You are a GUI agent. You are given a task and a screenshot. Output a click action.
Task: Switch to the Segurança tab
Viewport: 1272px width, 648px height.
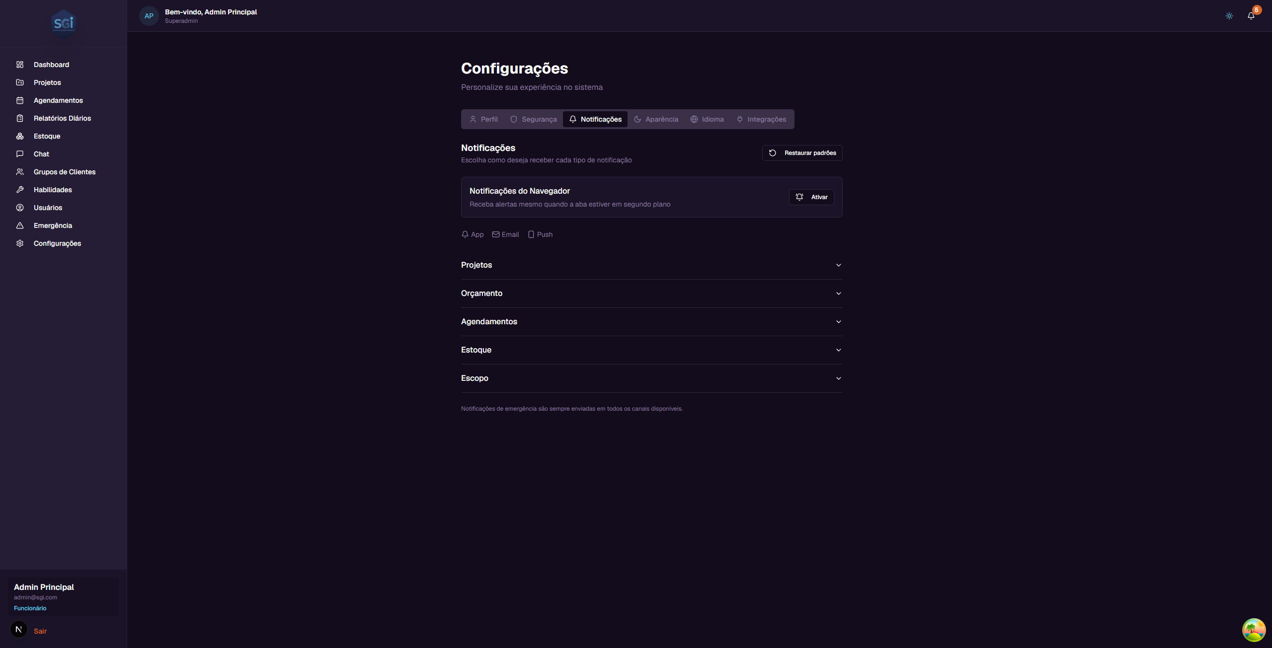[x=533, y=119]
